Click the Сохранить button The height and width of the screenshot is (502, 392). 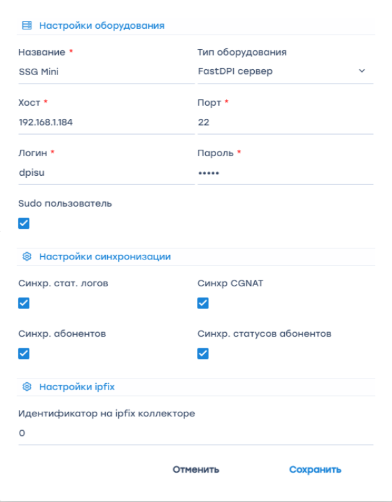pos(315,469)
